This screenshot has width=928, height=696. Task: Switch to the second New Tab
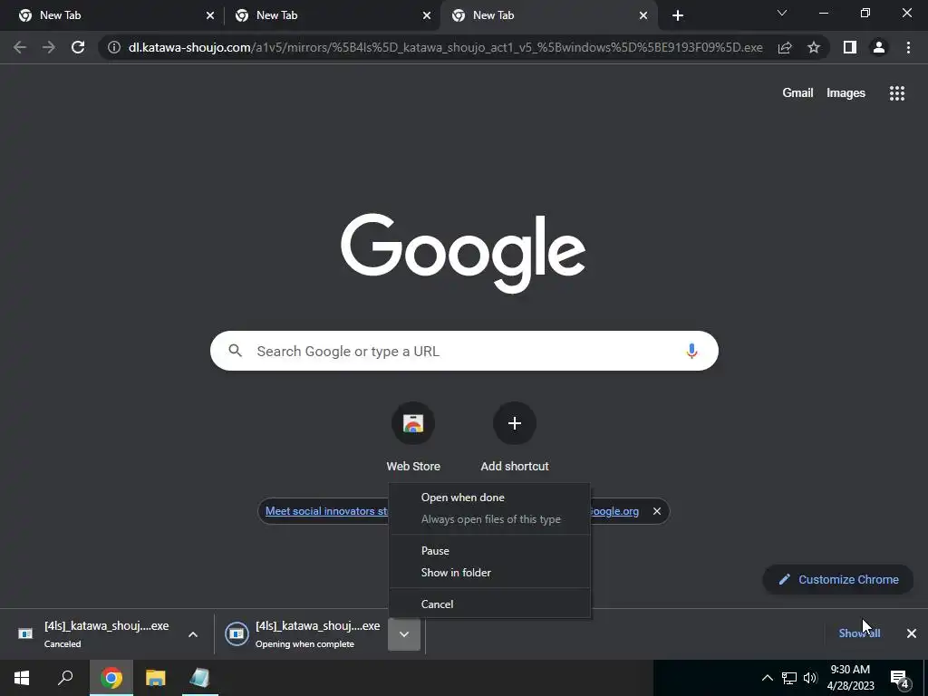coord(329,15)
